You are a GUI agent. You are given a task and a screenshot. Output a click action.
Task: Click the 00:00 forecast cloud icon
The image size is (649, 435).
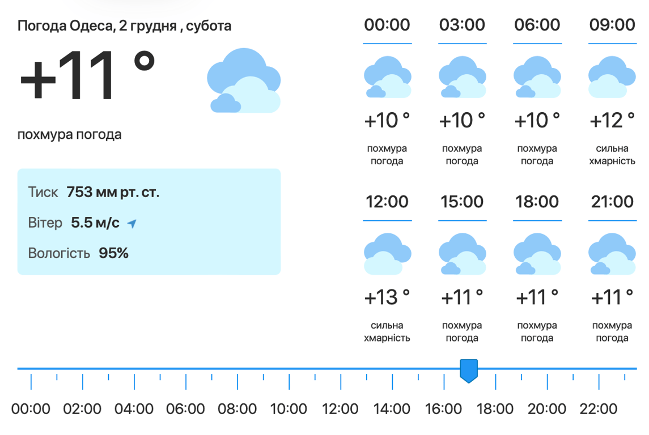click(387, 78)
